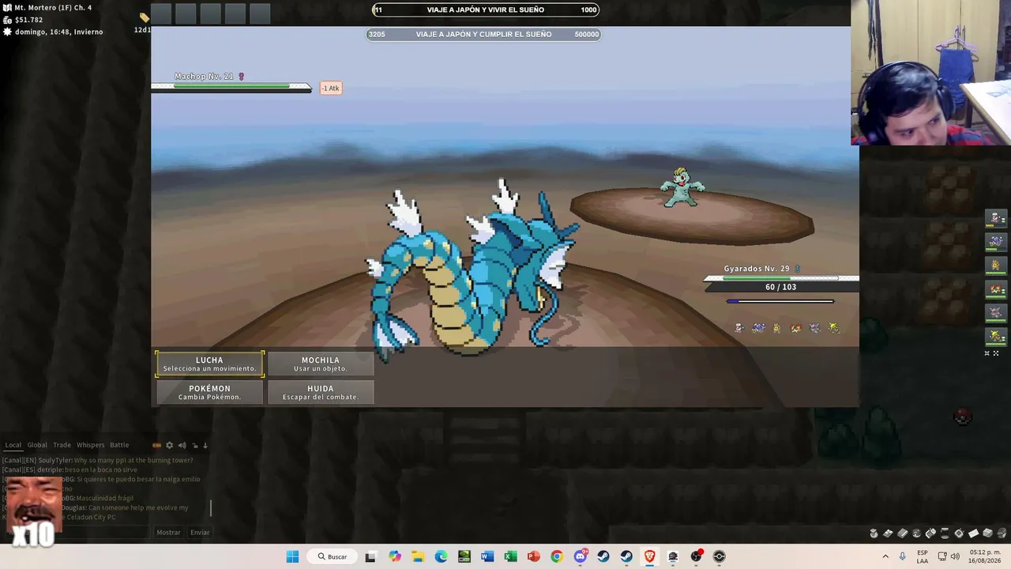Open Microsoft Edge from the taskbar
1011x569 pixels.
[441, 556]
